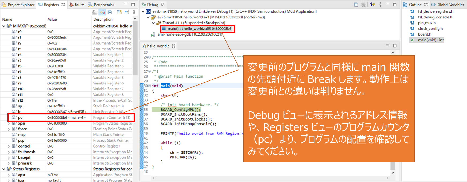Open the Registers view three-dot menu
This screenshot has width=467, height=182.
[x=134, y=12]
